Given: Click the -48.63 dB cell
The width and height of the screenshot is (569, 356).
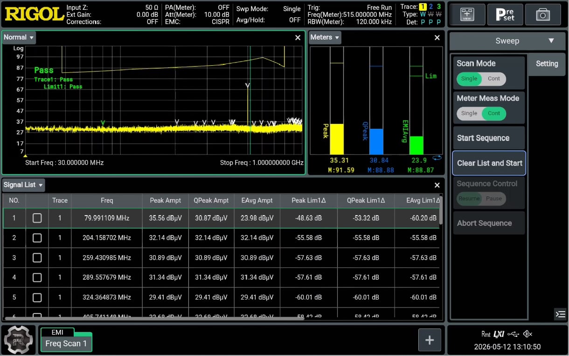Looking at the screenshot, I should [x=309, y=218].
